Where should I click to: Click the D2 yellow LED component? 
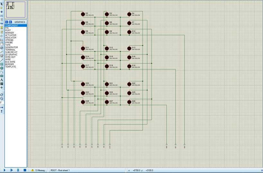(83, 14)
